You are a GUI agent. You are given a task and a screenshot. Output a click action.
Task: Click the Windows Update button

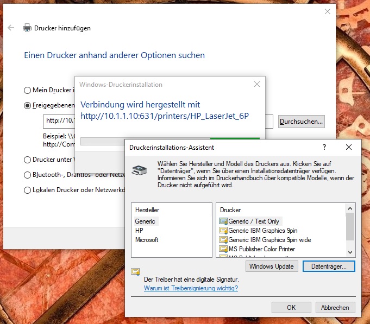[x=272, y=266]
